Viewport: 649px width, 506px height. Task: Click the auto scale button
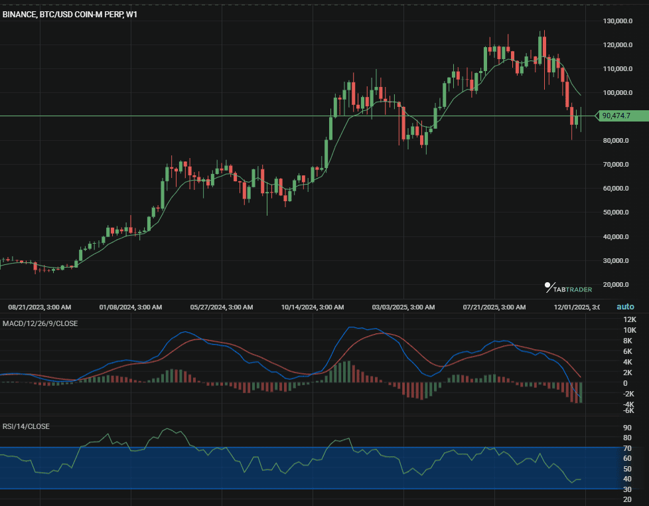click(x=625, y=307)
